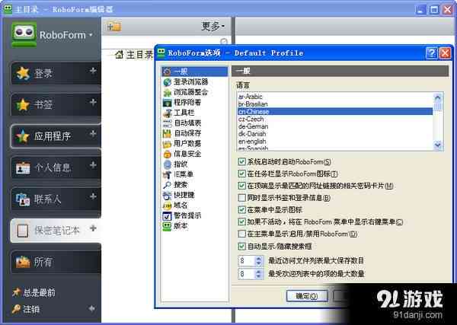Select the 自动保存 options category
The width and height of the screenshot is (457, 325).
click(182, 133)
